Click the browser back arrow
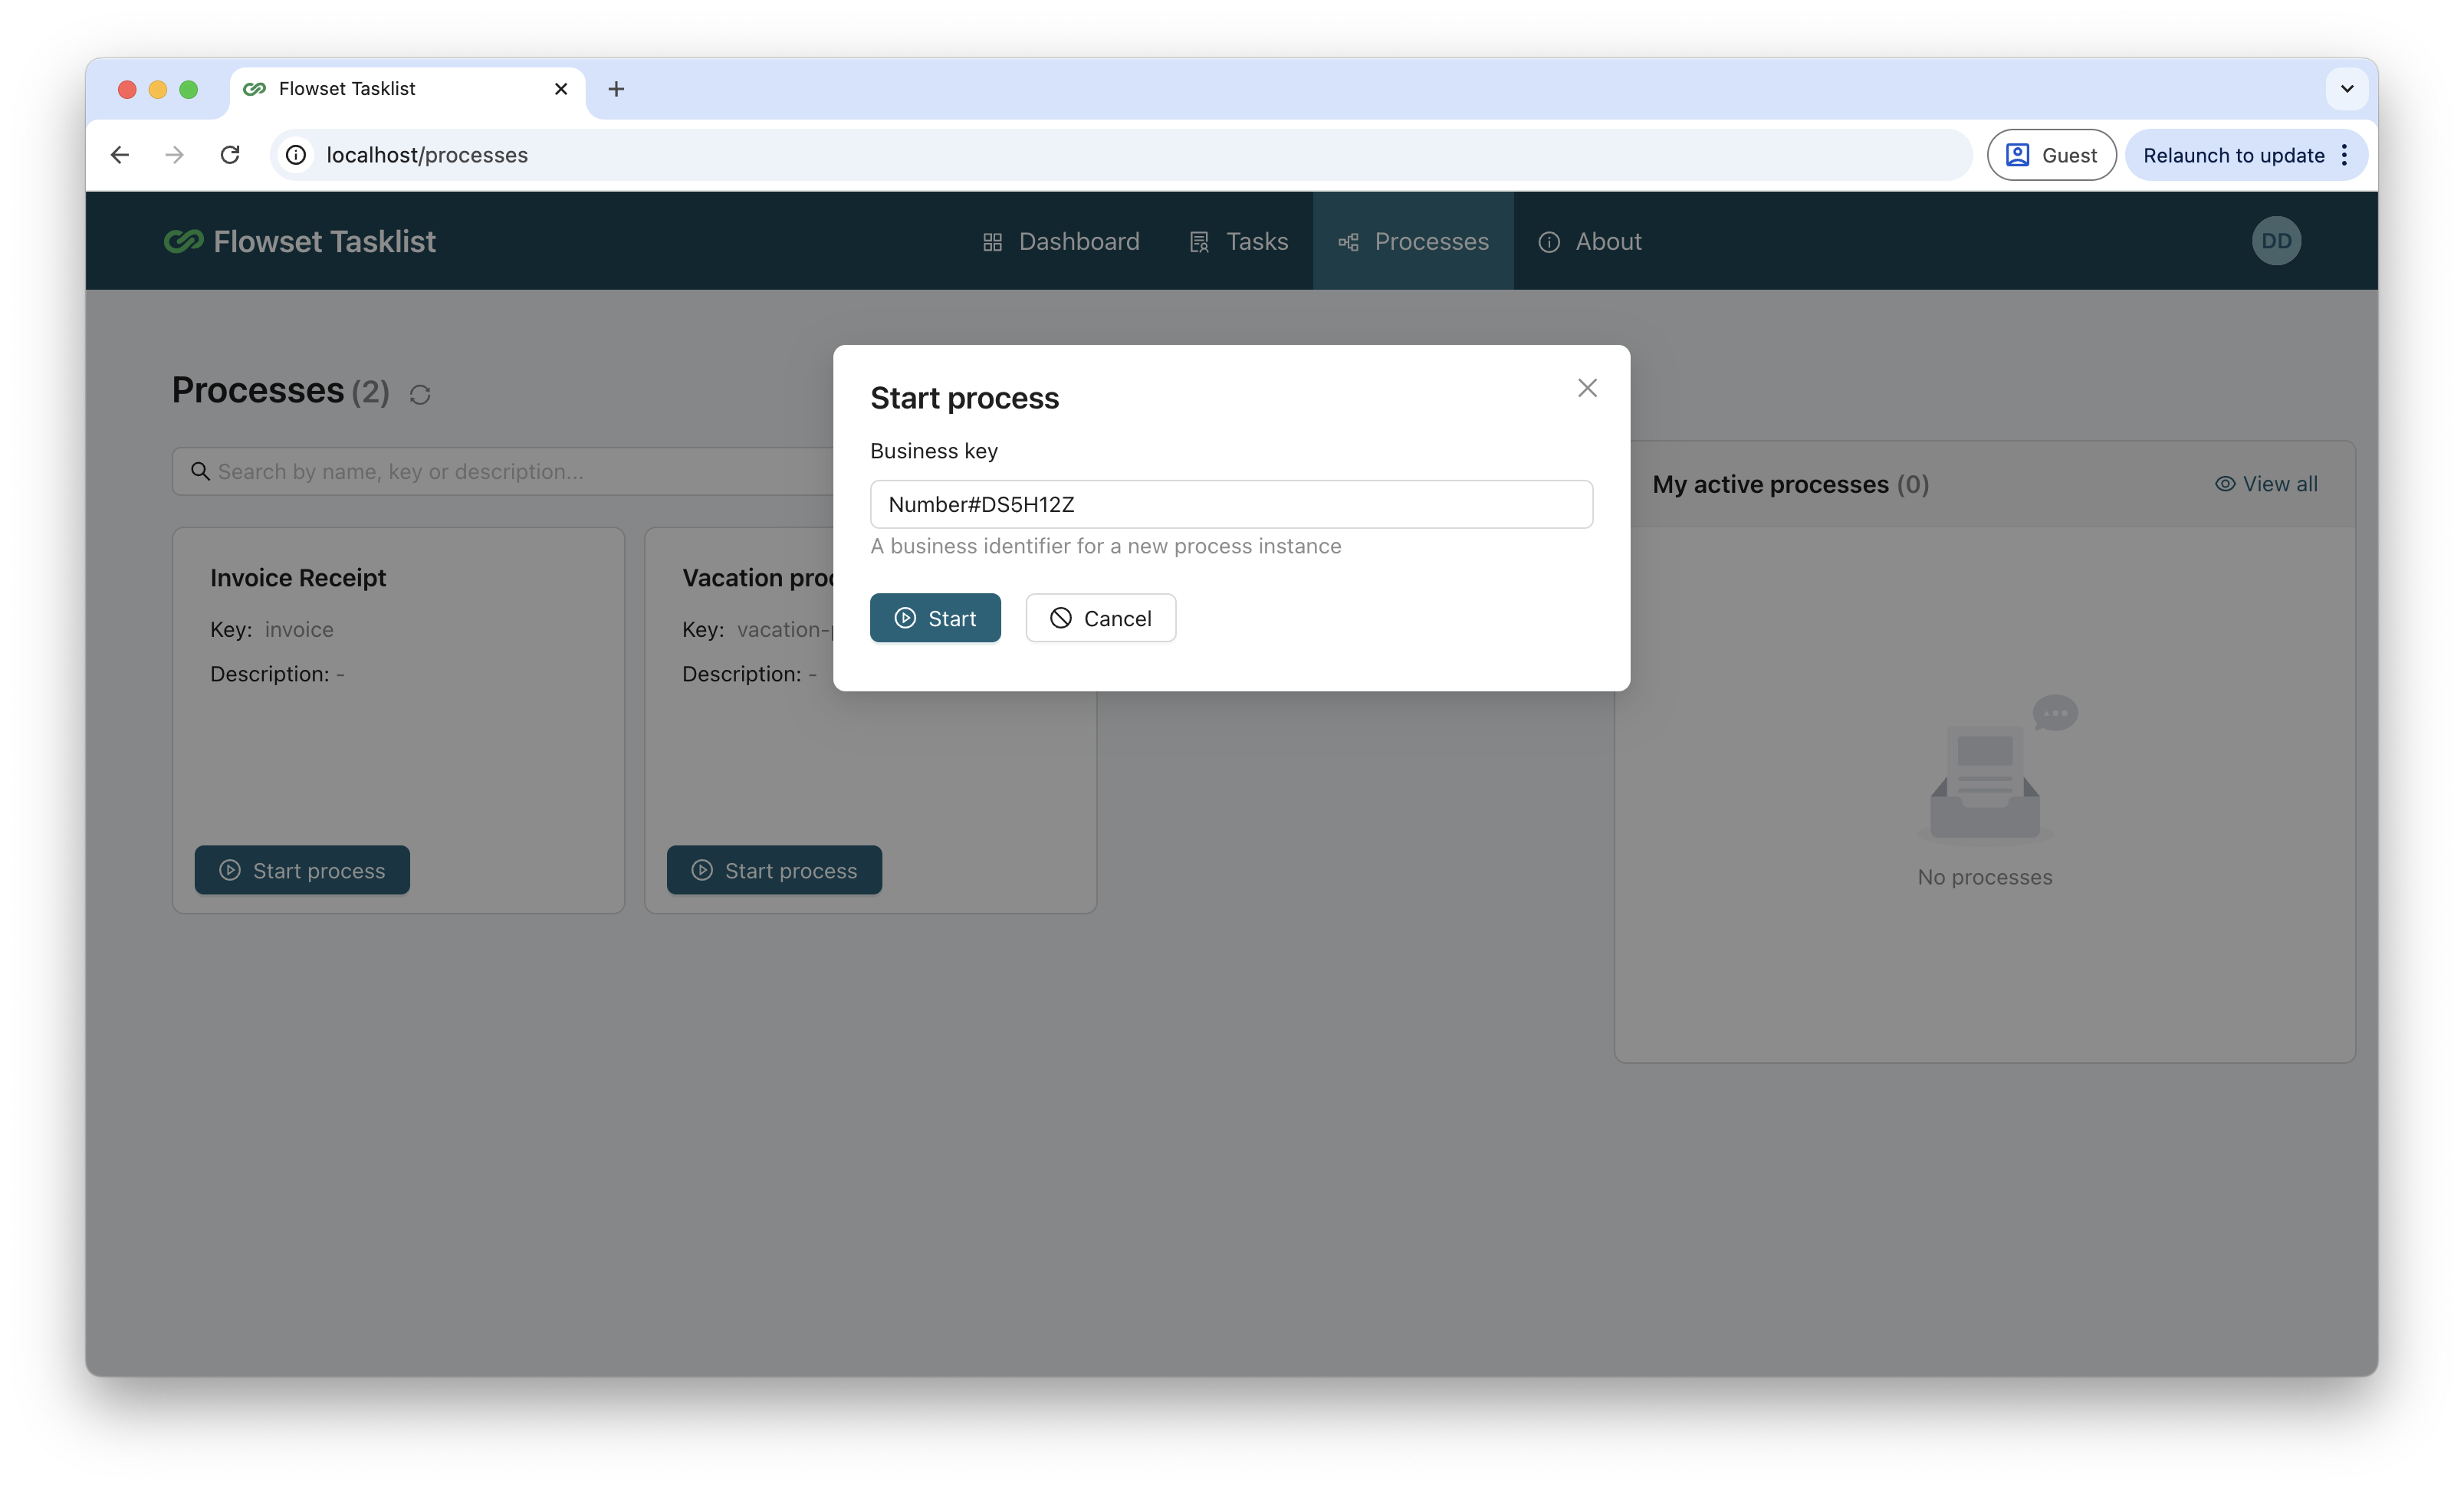2464x1490 pixels. tap(120, 155)
